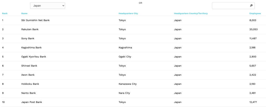Viewport: 266px width, 107px height.
Task: Select the Aeon Bank entry
Action: tap(28, 75)
